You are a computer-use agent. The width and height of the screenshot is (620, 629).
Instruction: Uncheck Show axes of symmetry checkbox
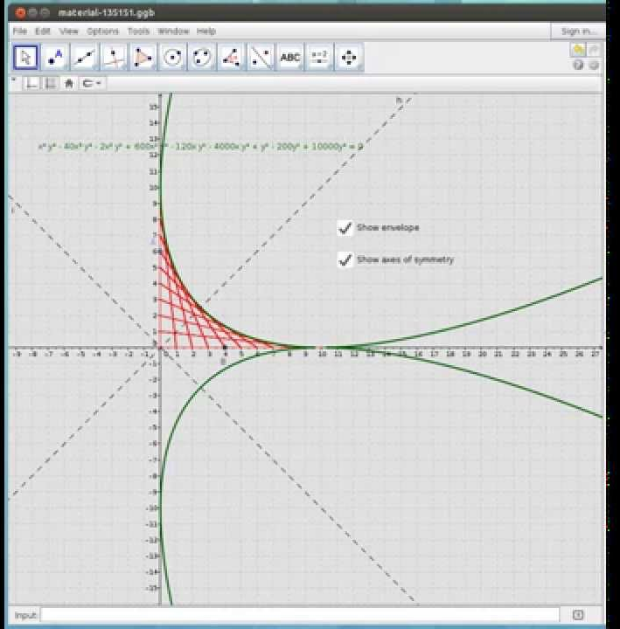click(x=345, y=260)
